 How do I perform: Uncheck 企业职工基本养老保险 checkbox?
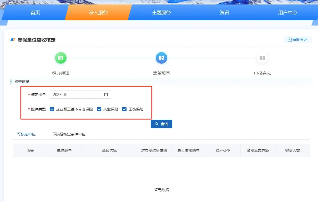(52, 109)
